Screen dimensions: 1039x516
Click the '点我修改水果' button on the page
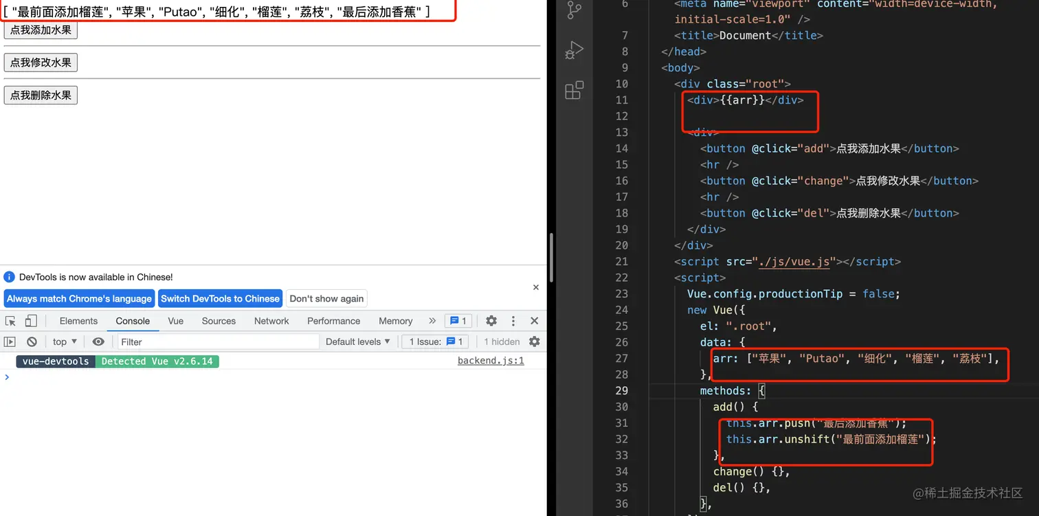tap(41, 63)
